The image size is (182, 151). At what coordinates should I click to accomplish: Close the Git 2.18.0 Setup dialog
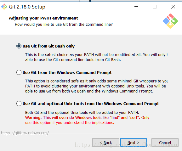[x=173, y=7]
